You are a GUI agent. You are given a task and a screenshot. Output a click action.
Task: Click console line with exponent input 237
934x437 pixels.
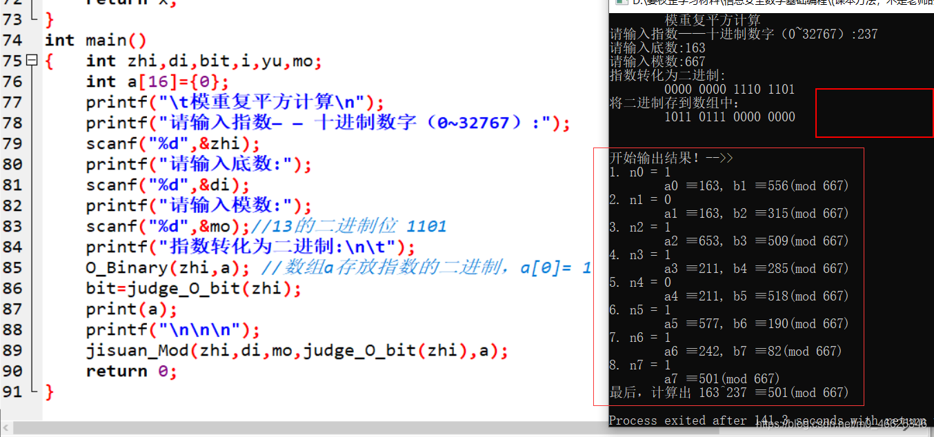click(x=744, y=34)
